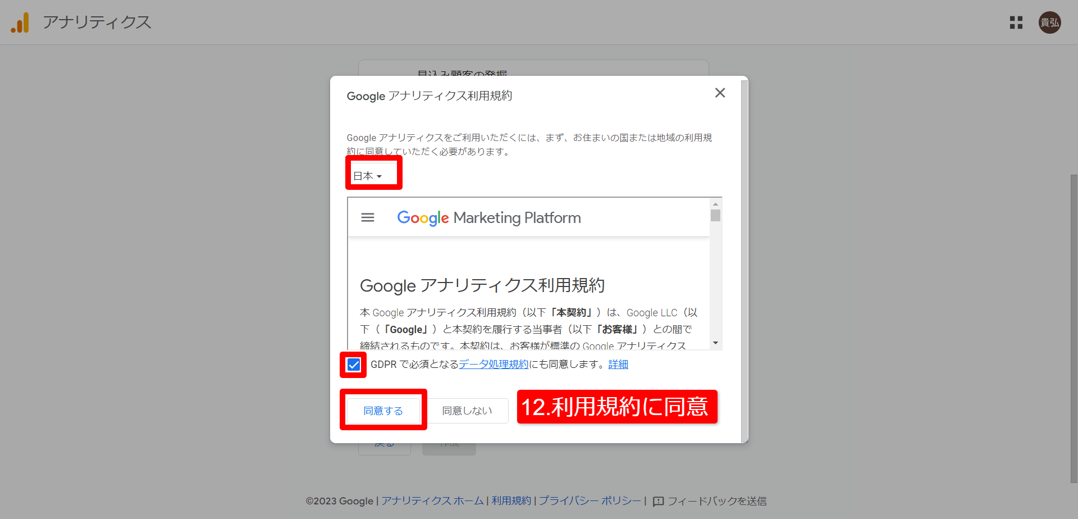Open the 利用規約 footer link
1078x519 pixels.
(x=511, y=501)
